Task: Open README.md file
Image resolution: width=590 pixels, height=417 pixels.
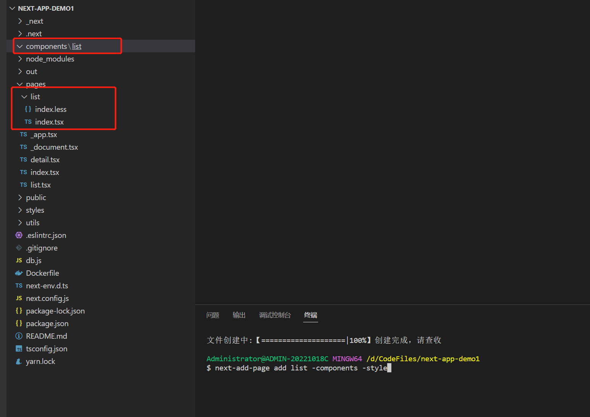Action: click(47, 336)
